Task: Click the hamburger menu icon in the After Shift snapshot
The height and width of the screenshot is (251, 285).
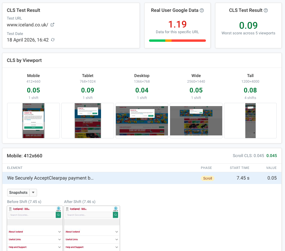Action: pos(67,209)
